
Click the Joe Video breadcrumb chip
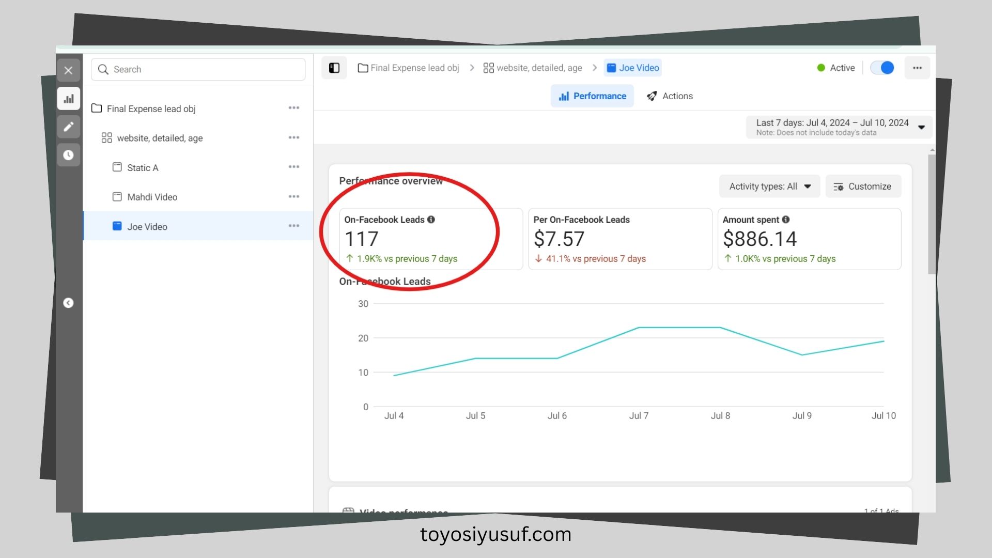(x=633, y=68)
